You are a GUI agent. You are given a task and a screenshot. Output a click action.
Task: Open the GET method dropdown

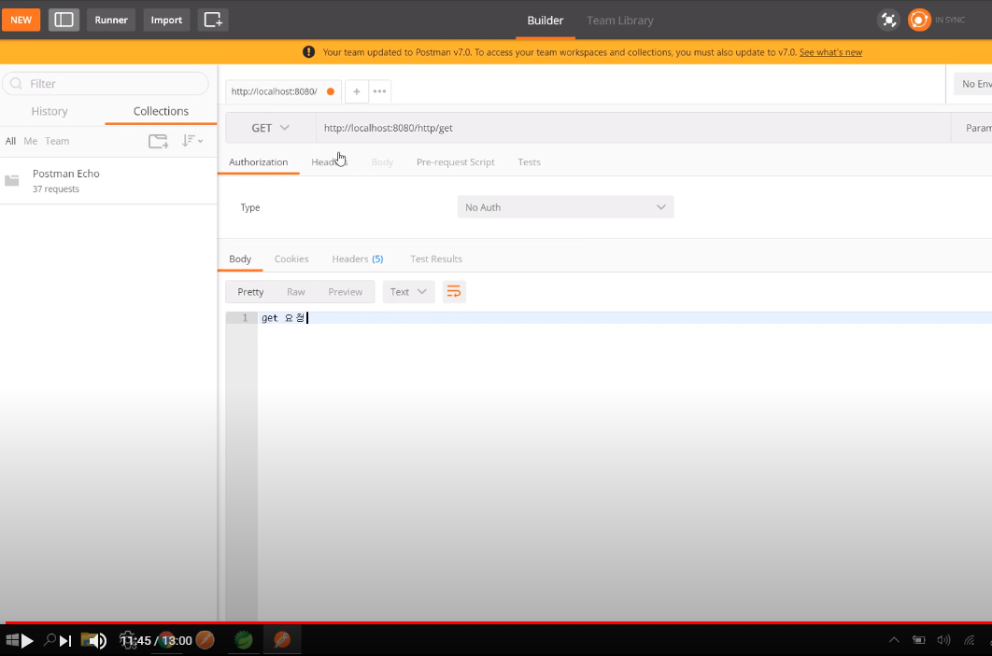point(271,128)
